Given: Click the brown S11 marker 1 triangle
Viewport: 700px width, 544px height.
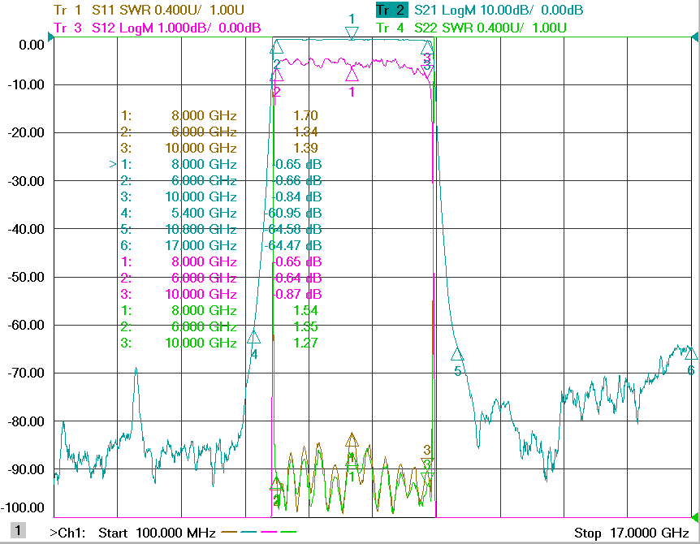Looking at the screenshot, I should coord(352,439).
